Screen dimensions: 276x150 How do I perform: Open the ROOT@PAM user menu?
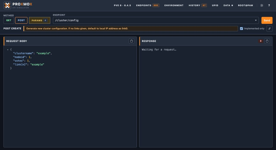point(246,5)
